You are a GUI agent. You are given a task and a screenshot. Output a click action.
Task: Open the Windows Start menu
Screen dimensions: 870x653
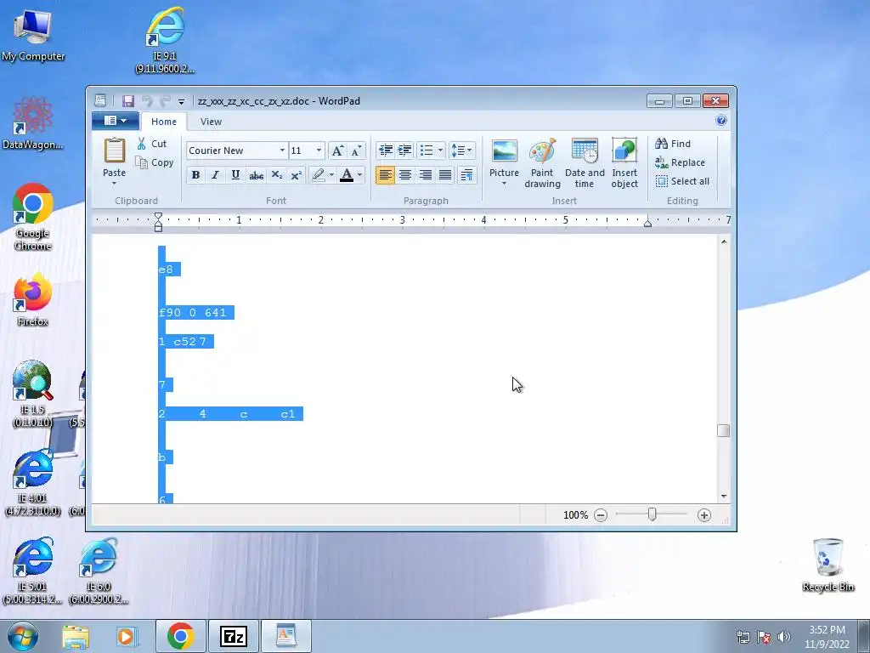tap(22, 636)
